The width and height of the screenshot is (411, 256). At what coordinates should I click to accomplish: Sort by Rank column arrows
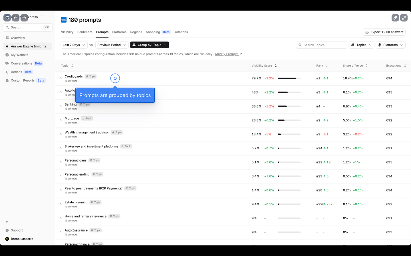(x=326, y=66)
